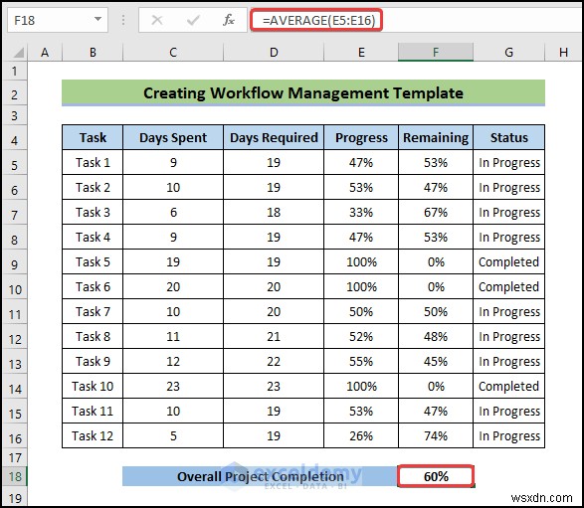The height and width of the screenshot is (508, 584).
Task: Select Days Required value 21 for Task 8
Action: 274,336
